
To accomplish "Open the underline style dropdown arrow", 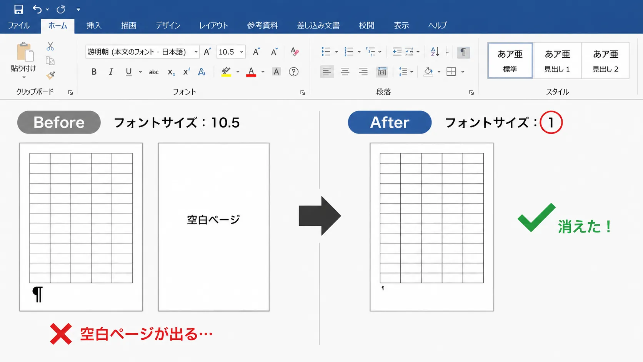I will [x=140, y=72].
